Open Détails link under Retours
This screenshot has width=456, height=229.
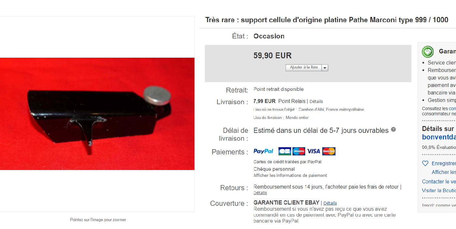click(260, 193)
